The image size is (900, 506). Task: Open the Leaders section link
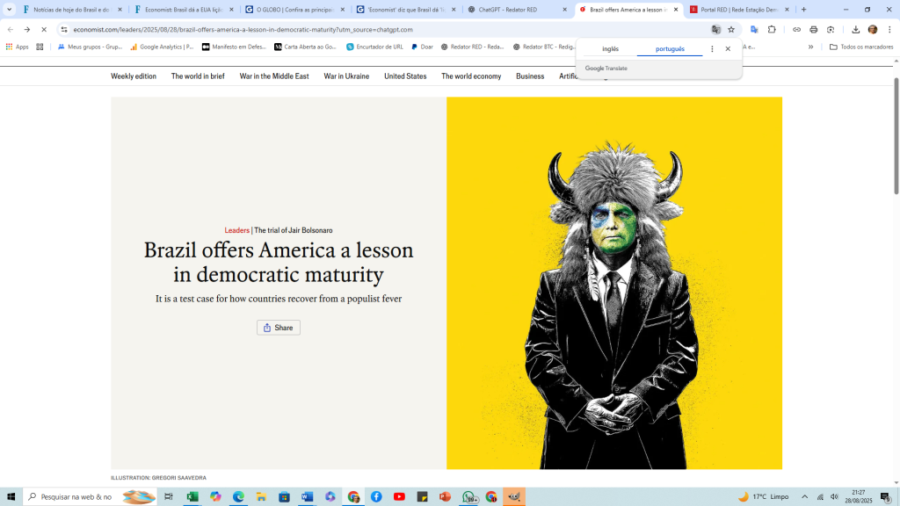[236, 230]
